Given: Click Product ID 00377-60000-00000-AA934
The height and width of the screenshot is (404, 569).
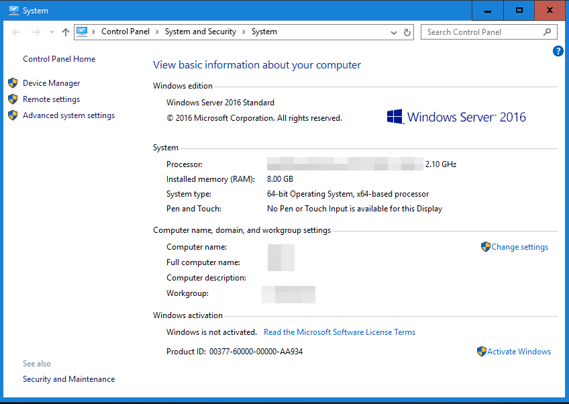Looking at the screenshot, I should pyautogui.click(x=234, y=352).
